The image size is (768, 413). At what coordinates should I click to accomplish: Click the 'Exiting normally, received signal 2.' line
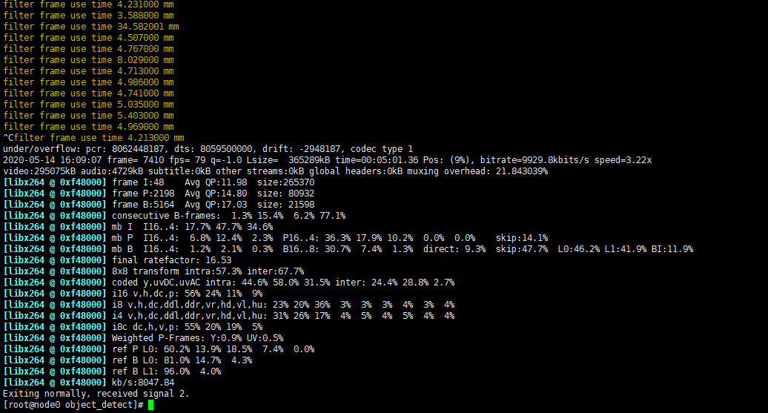96,394
